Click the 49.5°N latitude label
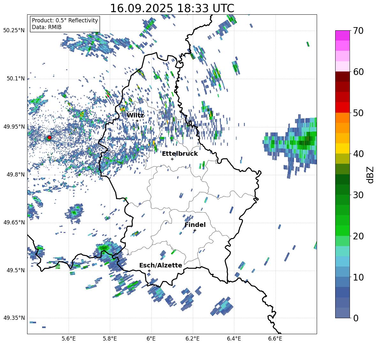 coord(16,270)
